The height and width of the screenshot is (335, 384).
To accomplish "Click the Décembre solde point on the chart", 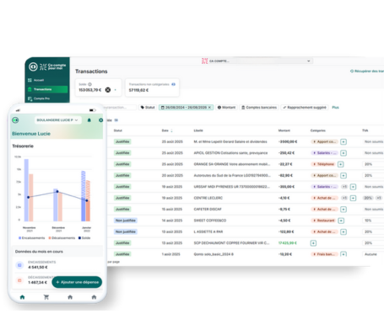I will click(57, 192).
